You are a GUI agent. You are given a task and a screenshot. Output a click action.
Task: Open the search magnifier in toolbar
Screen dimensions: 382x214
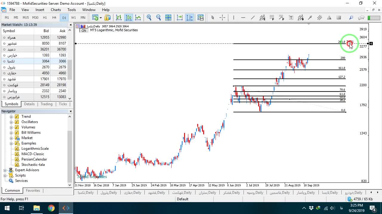tap(351, 18)
